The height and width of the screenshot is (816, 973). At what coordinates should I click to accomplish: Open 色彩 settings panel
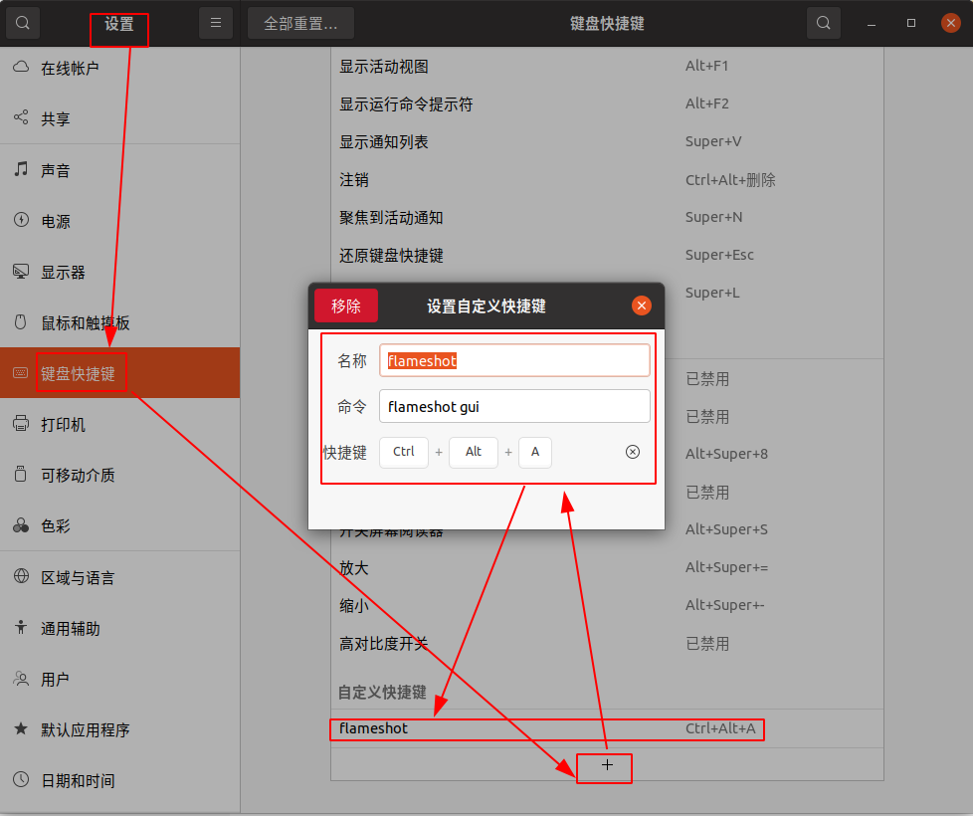119,526
